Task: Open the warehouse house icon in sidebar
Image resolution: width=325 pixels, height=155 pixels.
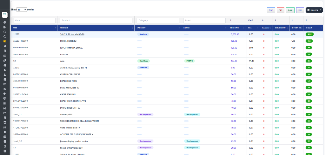Action: [5, 65]
